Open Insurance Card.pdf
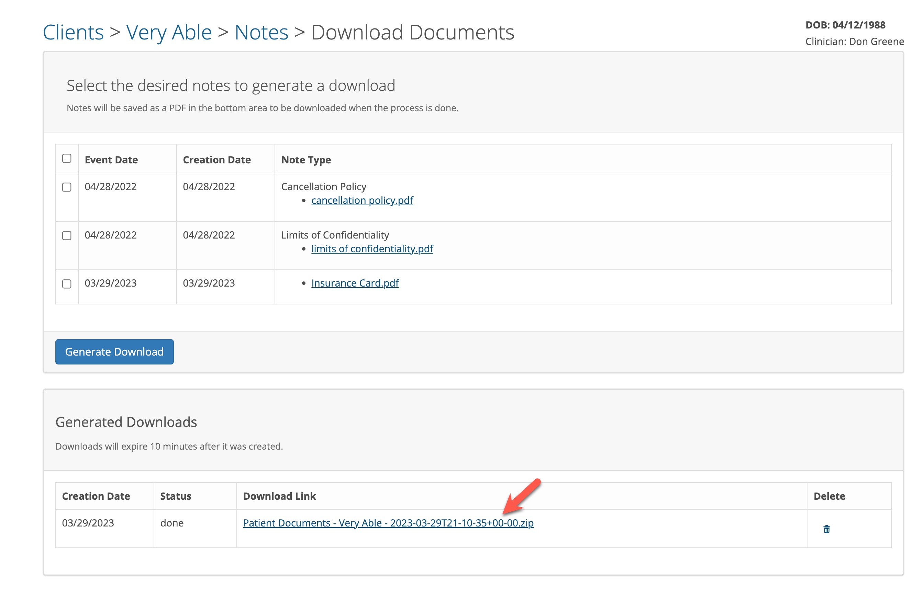The height and width of the screenshot is (591, 914). click(355, 283)
